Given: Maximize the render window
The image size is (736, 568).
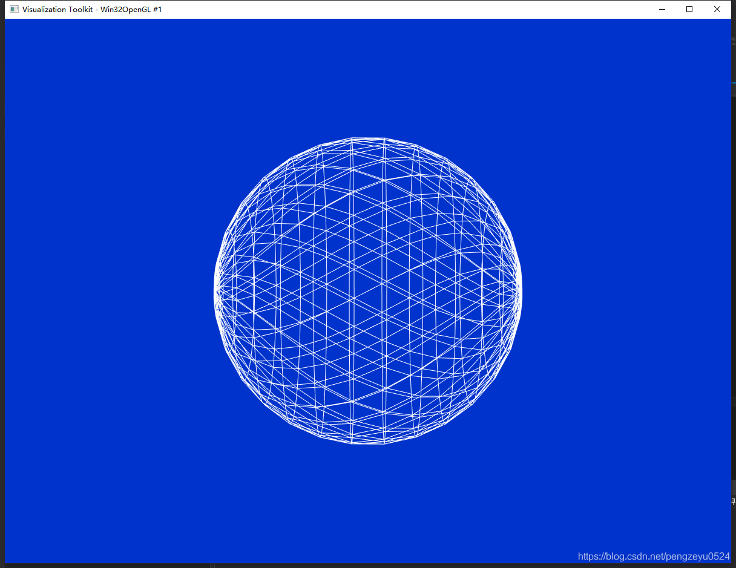Looking at the screenshot, I should (x=689, y=9).
